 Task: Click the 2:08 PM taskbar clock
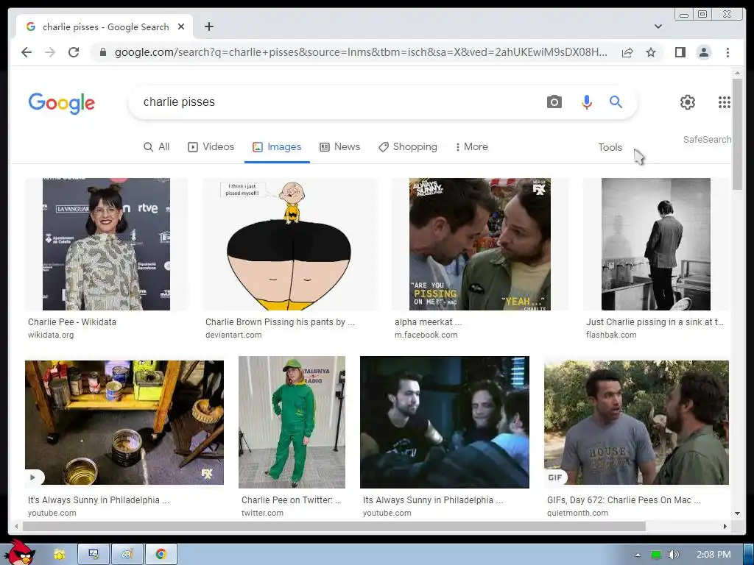click(x=714, y=555)
